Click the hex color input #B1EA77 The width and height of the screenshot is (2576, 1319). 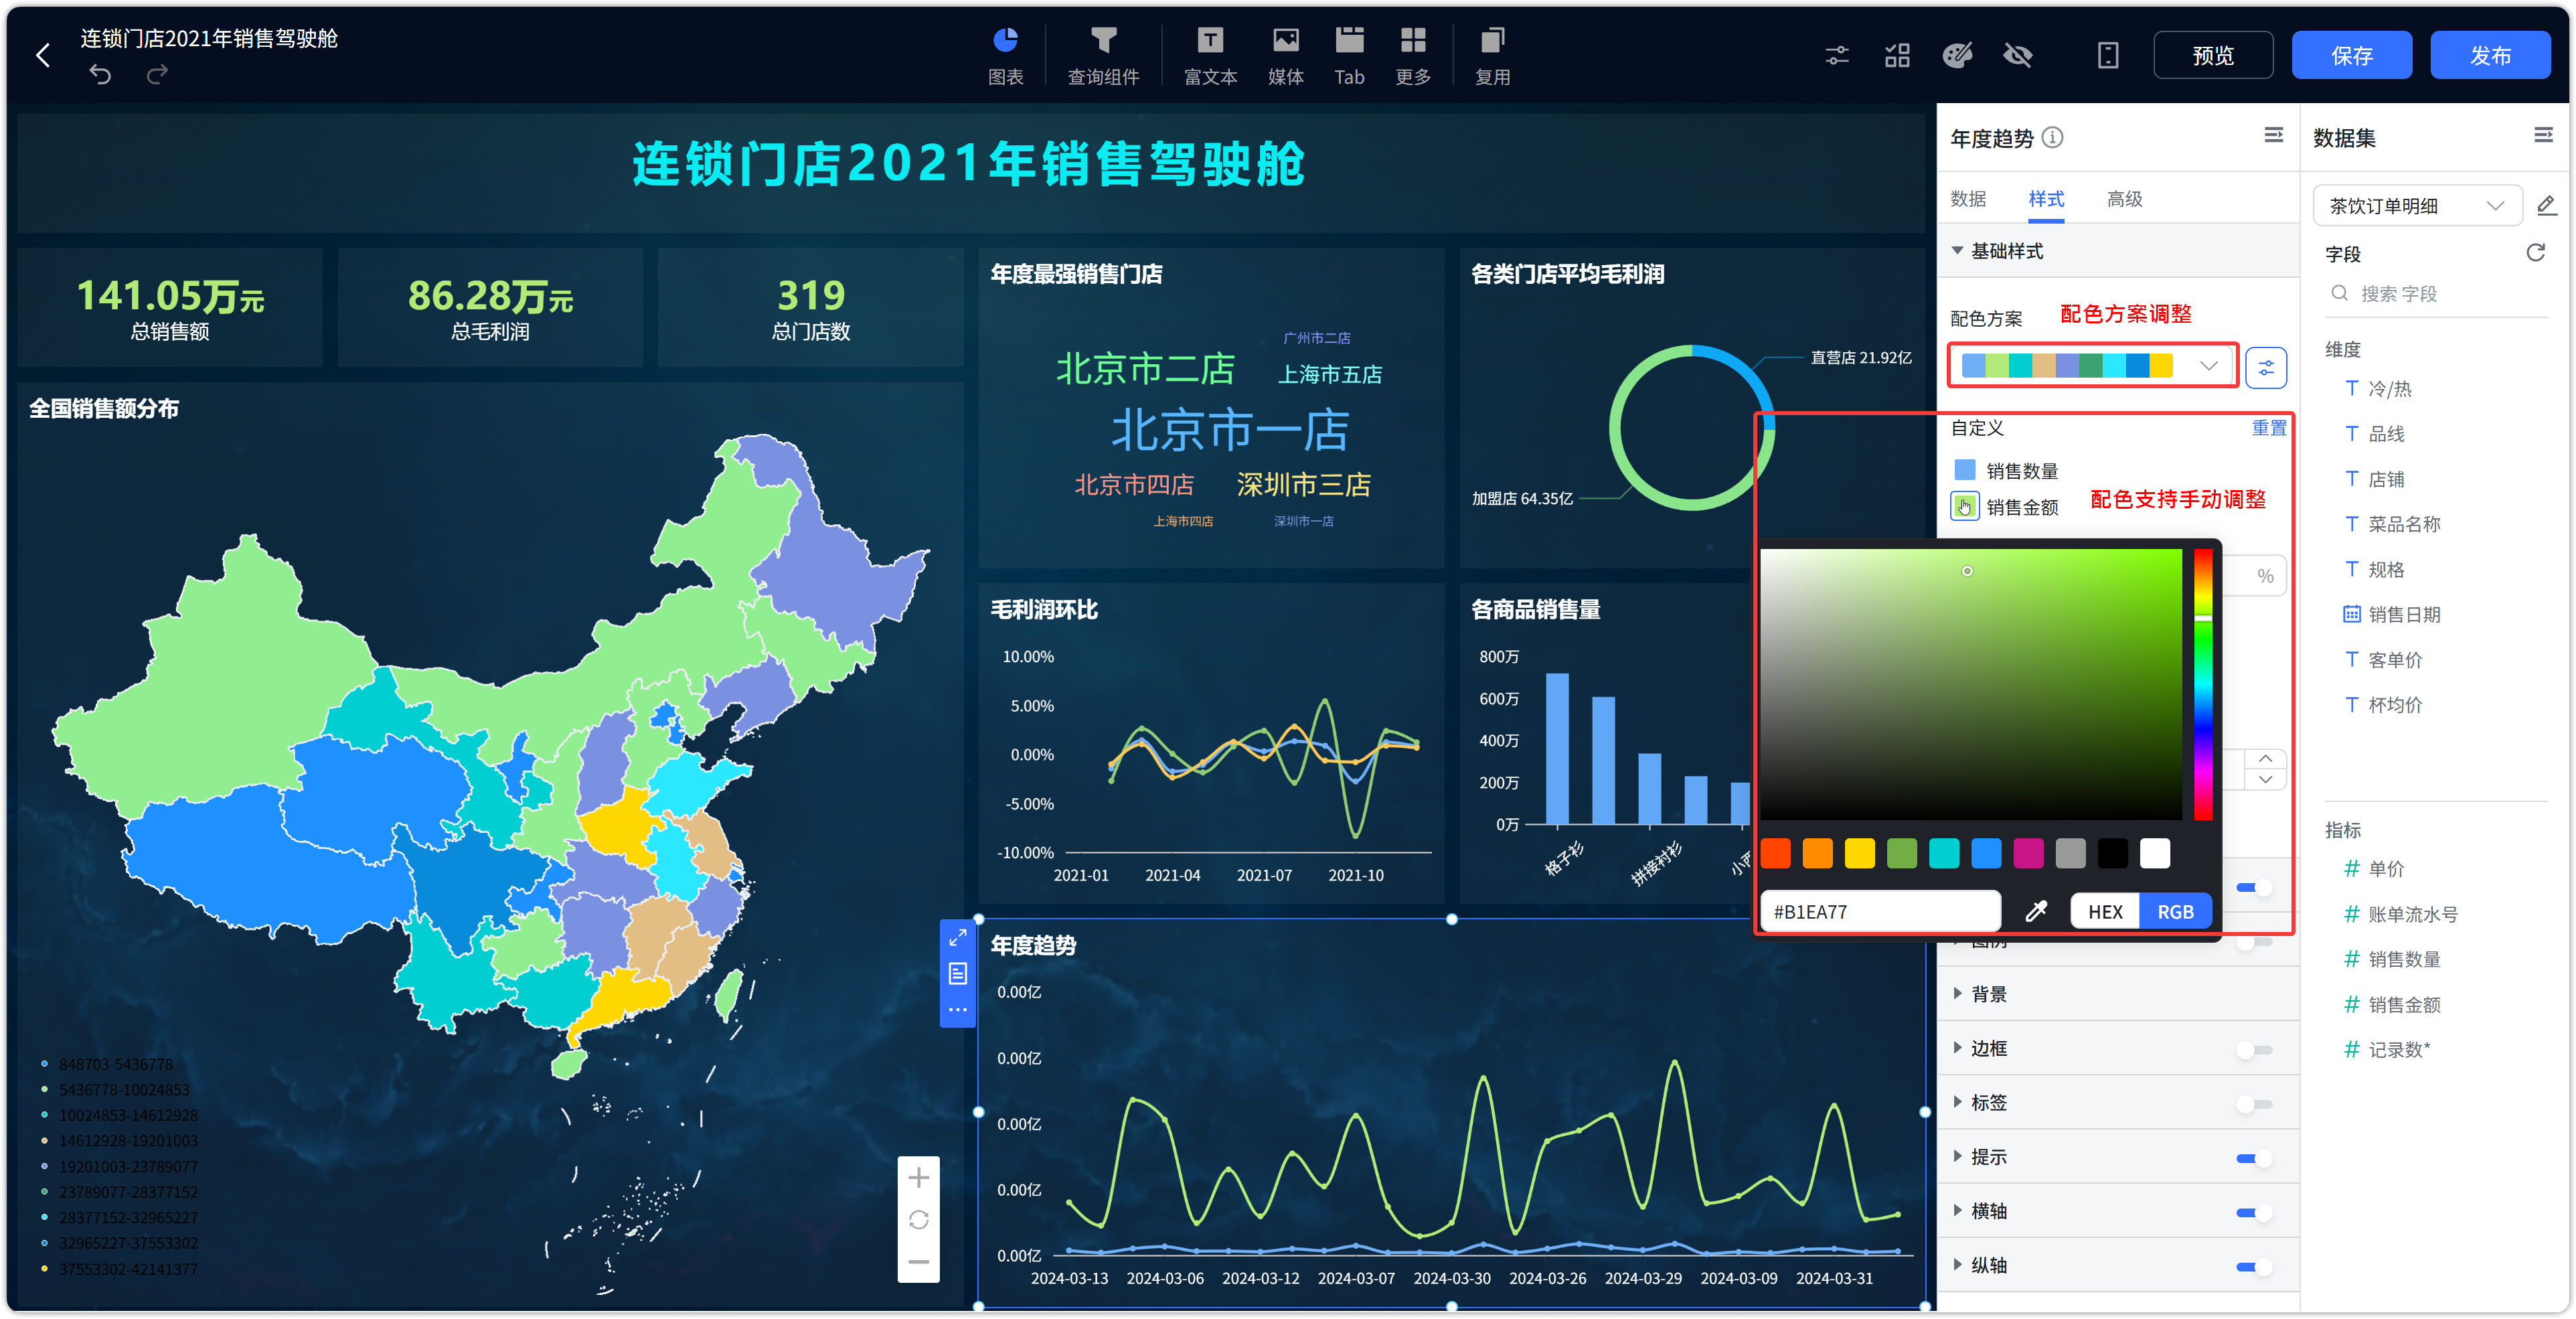pyautogui.click(x=1880, y=911)
